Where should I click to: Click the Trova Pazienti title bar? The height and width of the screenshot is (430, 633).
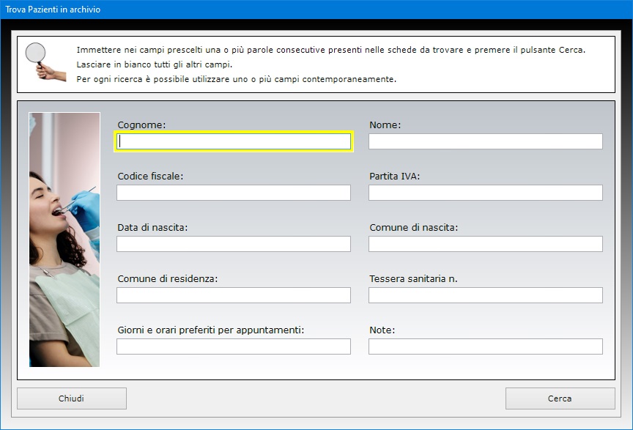(316, 10)
